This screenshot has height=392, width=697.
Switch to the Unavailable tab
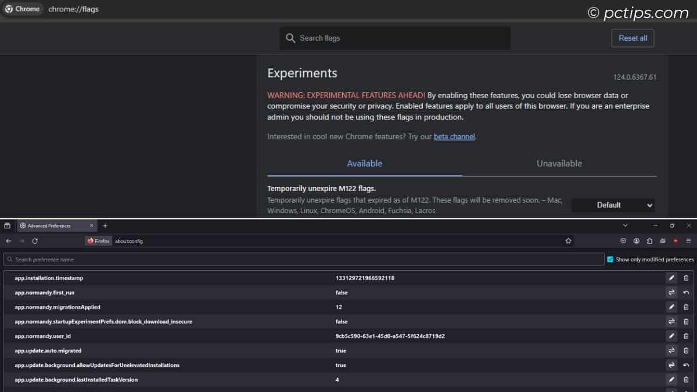pos(558,163)
